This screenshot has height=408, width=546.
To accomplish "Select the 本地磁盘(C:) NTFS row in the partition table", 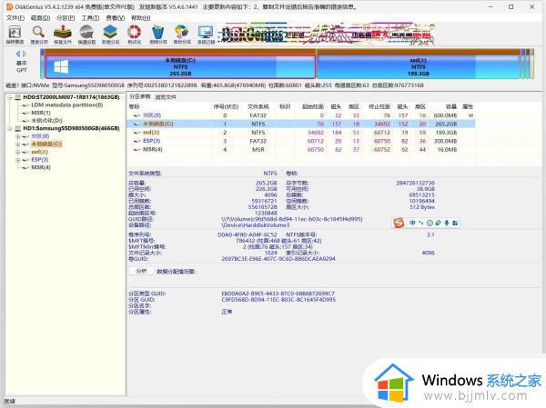I will coord(301,124).
